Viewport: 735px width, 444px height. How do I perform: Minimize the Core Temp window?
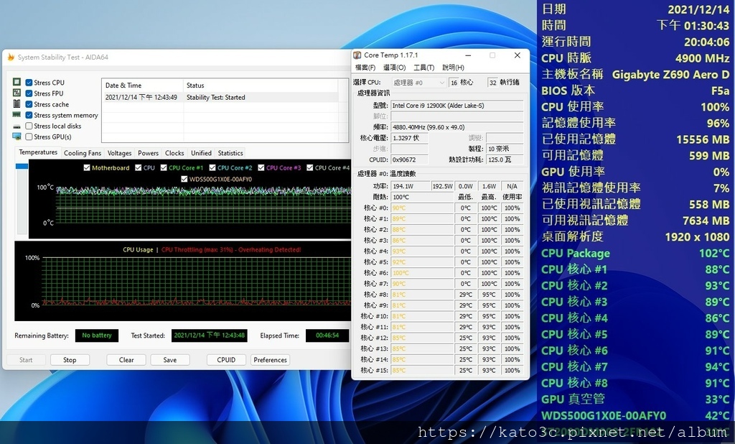468,55
